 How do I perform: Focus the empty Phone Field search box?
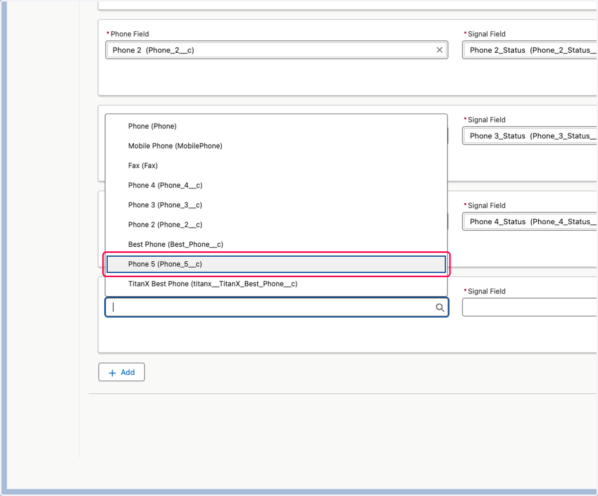[277, 307]
